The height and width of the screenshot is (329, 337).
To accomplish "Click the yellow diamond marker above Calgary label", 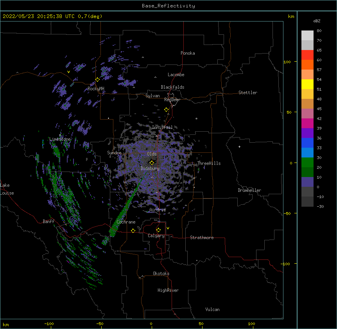I will coord(158,230).
